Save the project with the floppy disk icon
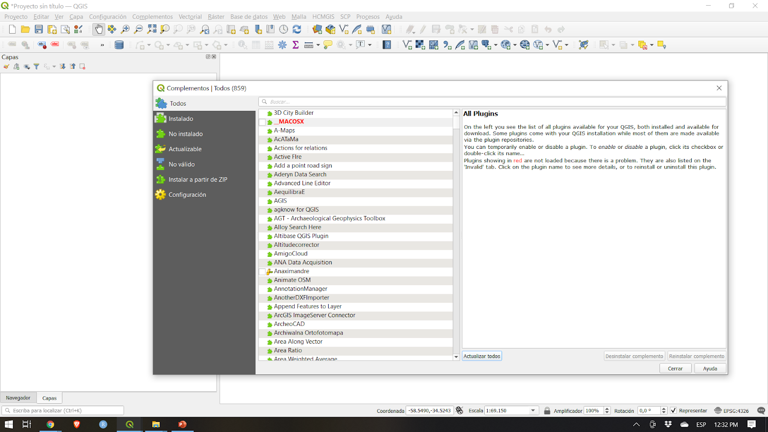Viewport: 768px width, 432px height. [x=38, y=29]
